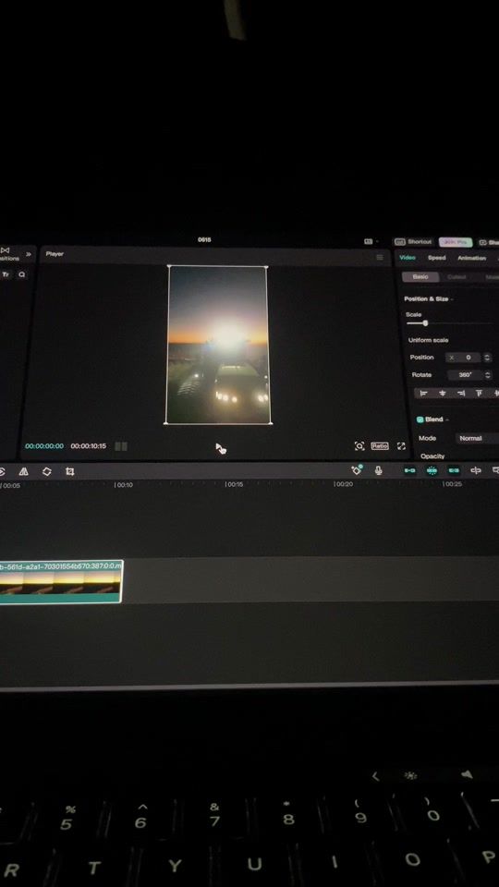Switch to the Speed tab
499x887 pixels.
click(437, 258)
